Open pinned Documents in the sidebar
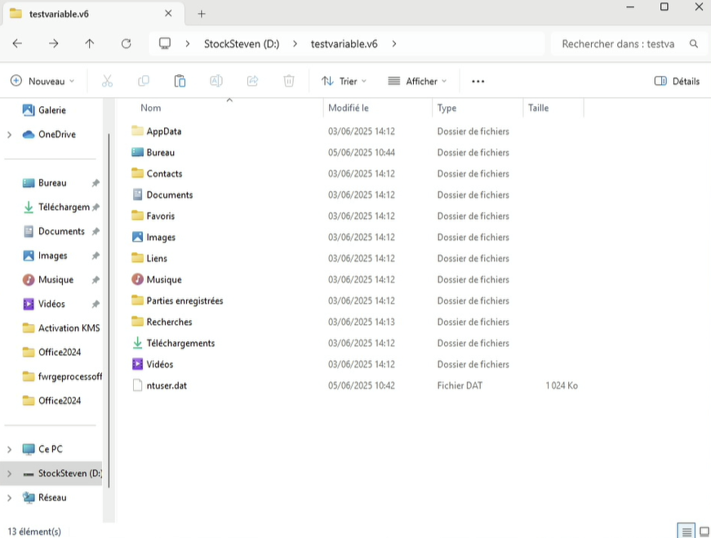 [x=60, y=231]
